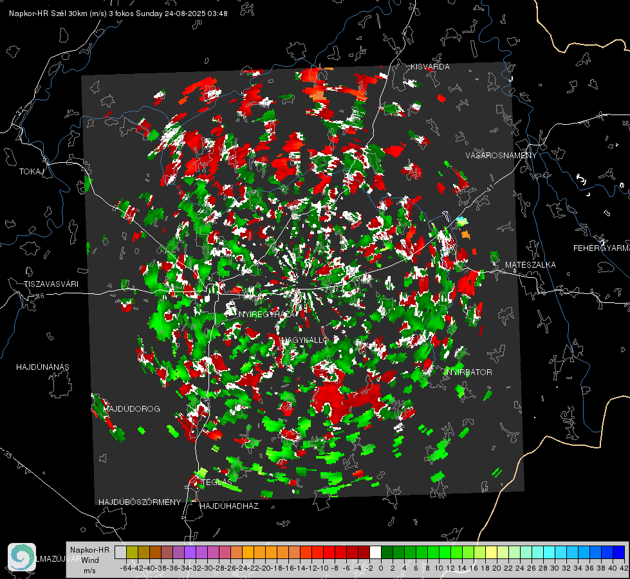Viewport: 630px width, 579px height.
Task: Click the HAJDÚNÁNÁS city label
Action: click(42, 367)
